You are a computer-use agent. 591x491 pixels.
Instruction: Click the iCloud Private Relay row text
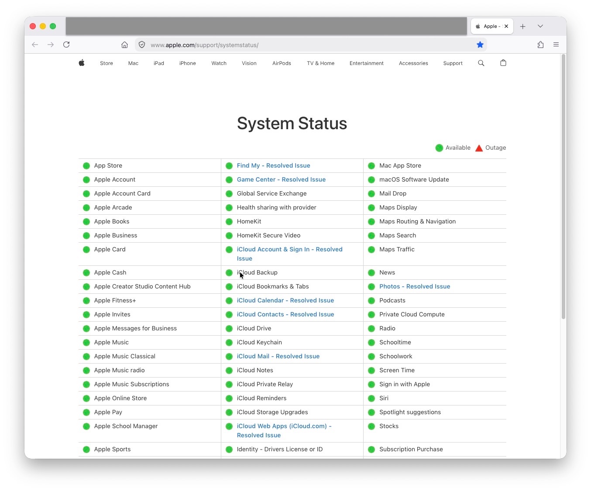tap(265, 384)
